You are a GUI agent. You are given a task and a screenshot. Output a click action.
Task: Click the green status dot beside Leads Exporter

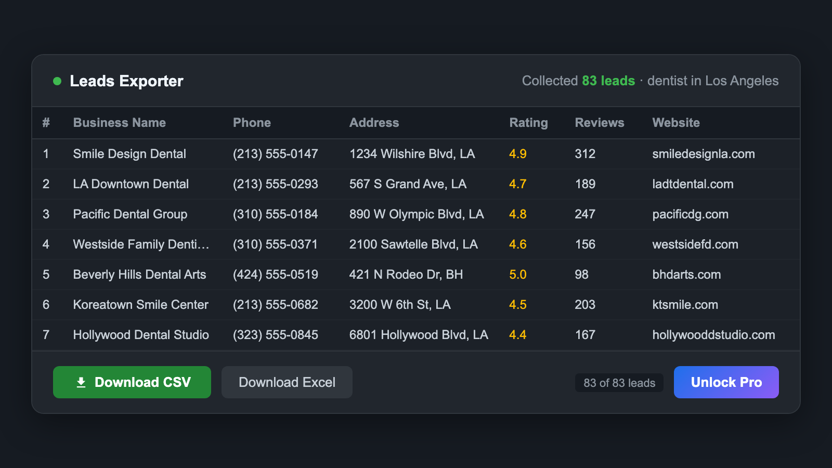click(x=57, y=81)
